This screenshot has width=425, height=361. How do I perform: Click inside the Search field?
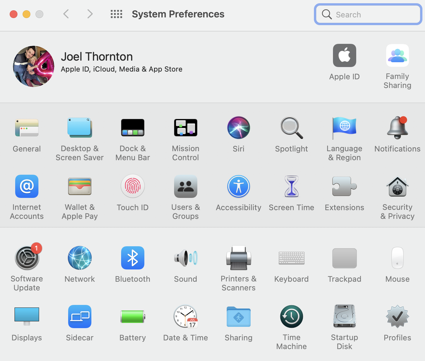[x=368, y=14]
